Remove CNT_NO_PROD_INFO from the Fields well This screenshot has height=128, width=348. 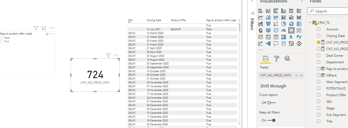point(302,75)
